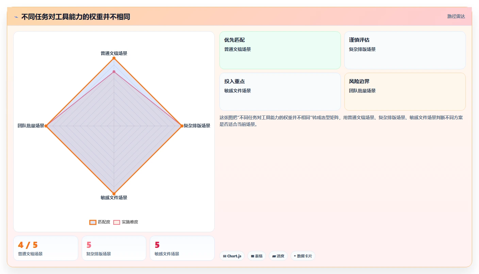Click 普通文稿场景 caption under 4 / 5
The width and height of the screenshot is (479, 274).
coord(30,254)
